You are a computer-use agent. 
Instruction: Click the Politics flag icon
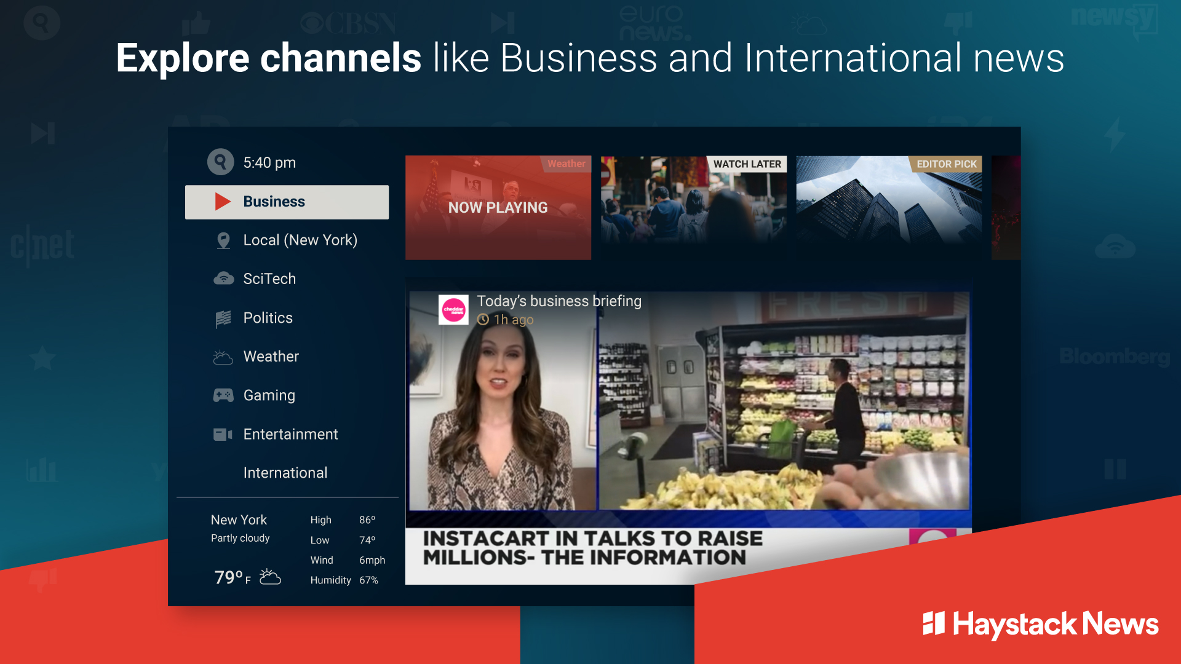click(223, 318)
